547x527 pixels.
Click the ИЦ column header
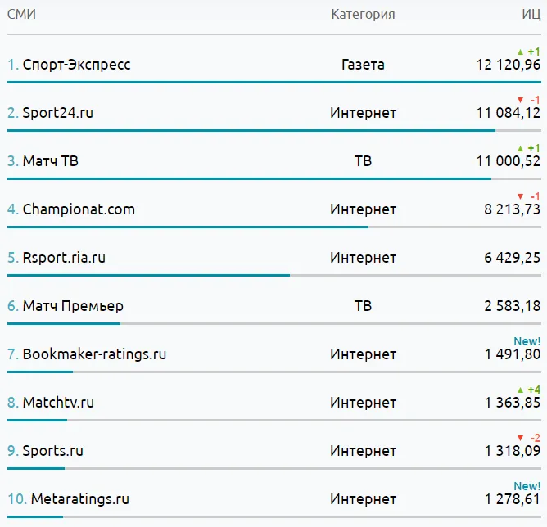tap(531, 15)
